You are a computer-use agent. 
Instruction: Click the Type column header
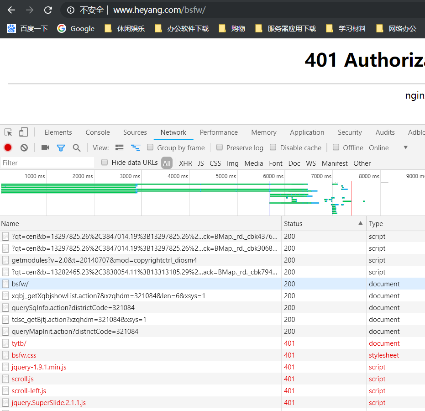coord(396,224)
